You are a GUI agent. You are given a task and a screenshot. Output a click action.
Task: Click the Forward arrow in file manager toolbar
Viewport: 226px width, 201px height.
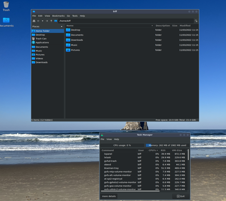[x=47, y=21]
